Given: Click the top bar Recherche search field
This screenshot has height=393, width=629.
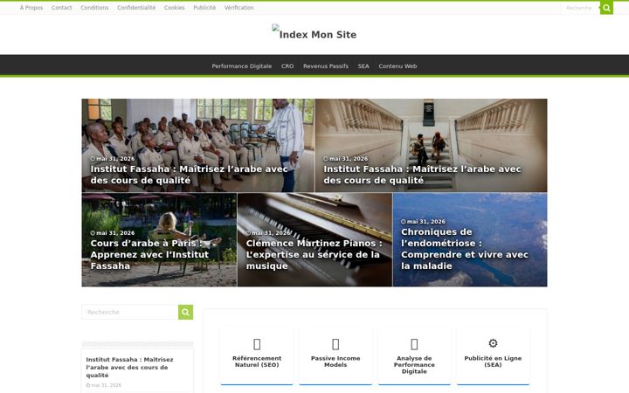Looking at the screenshot, I should point(580,8).
